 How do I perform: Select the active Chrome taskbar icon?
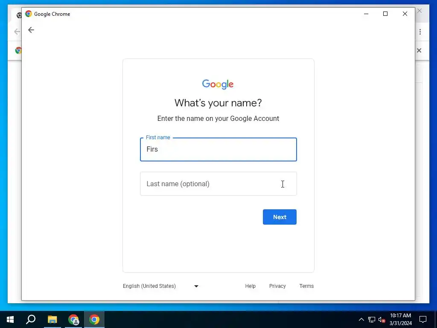94,319
